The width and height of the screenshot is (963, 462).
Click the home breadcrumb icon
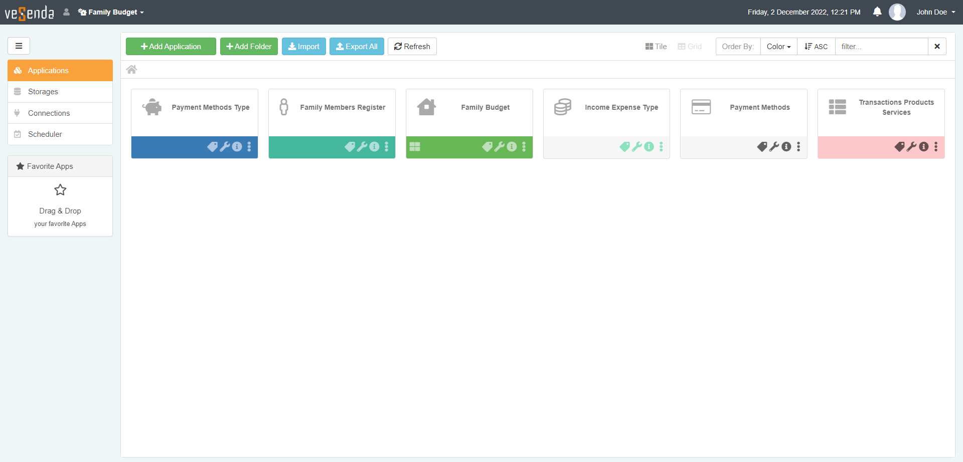(x=131, y=70)
